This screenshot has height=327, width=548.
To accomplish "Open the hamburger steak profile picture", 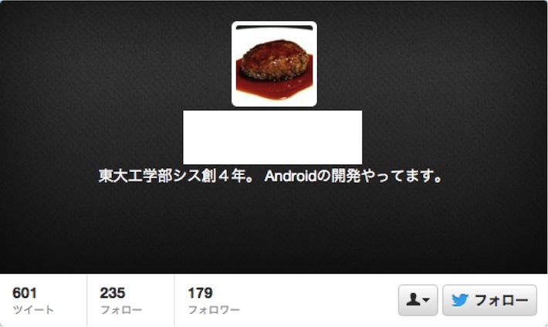I will coord(274,64).
